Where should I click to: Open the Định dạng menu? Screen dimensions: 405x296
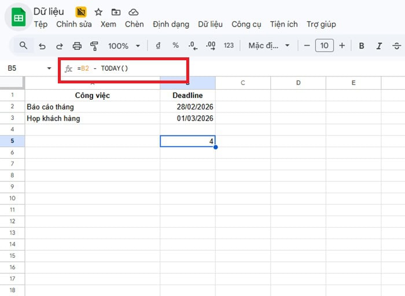[x=171, y=24]
